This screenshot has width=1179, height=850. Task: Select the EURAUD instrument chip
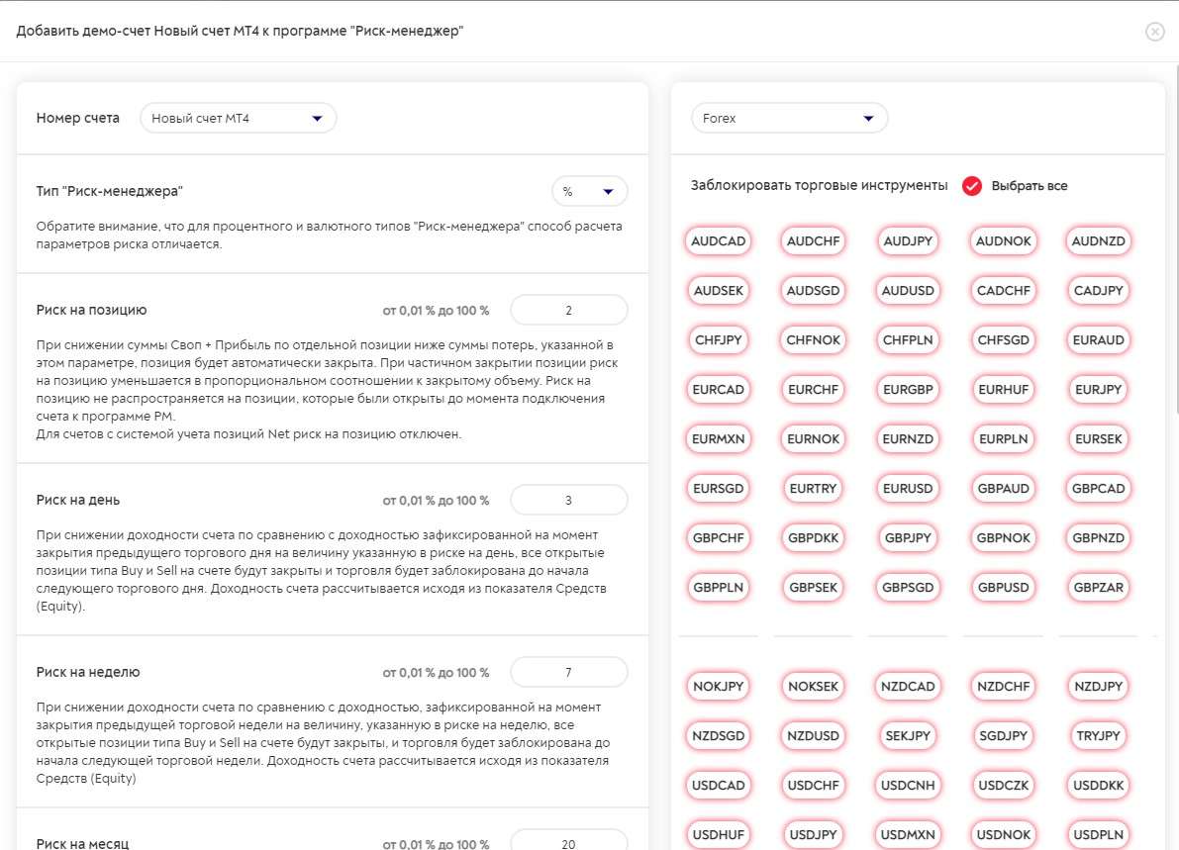pos(1099,340)
